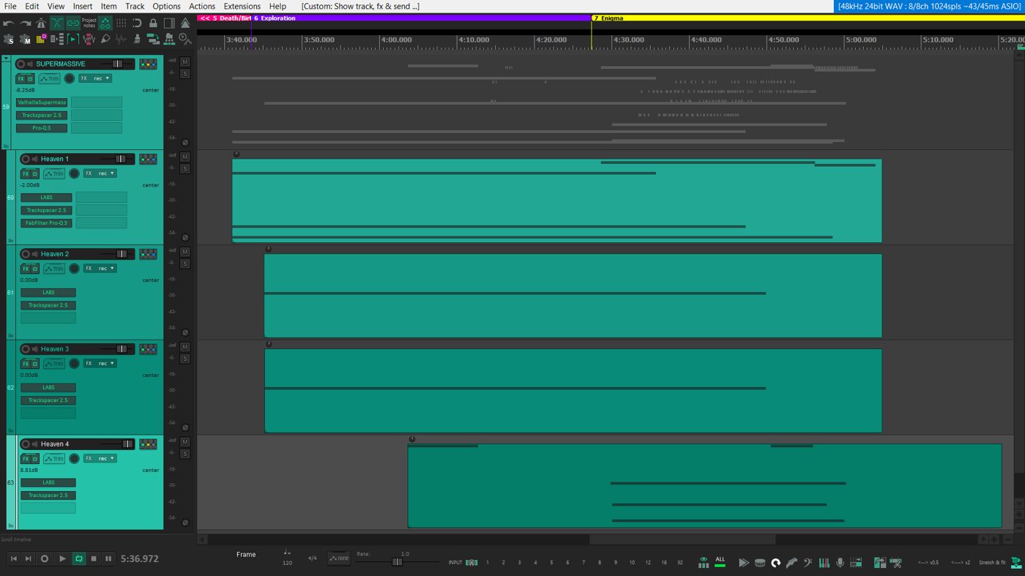Open FX rec dropdown on Heaven 4 track
The height and width of the screenshot is (576, 1025).
click(x=100, y=458)
